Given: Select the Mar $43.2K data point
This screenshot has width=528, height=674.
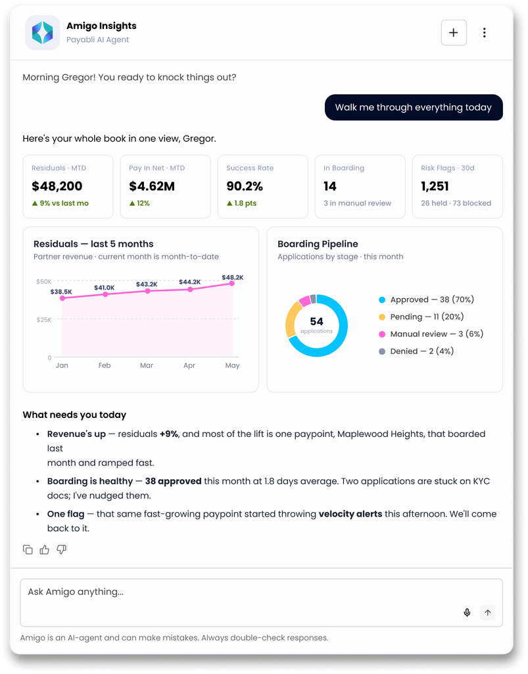Looking at the screenshot, I should point(148,291).
